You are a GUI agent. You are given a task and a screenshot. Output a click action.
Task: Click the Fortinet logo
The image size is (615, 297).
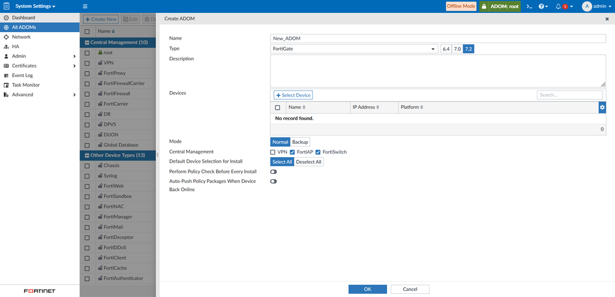[39, 291]
